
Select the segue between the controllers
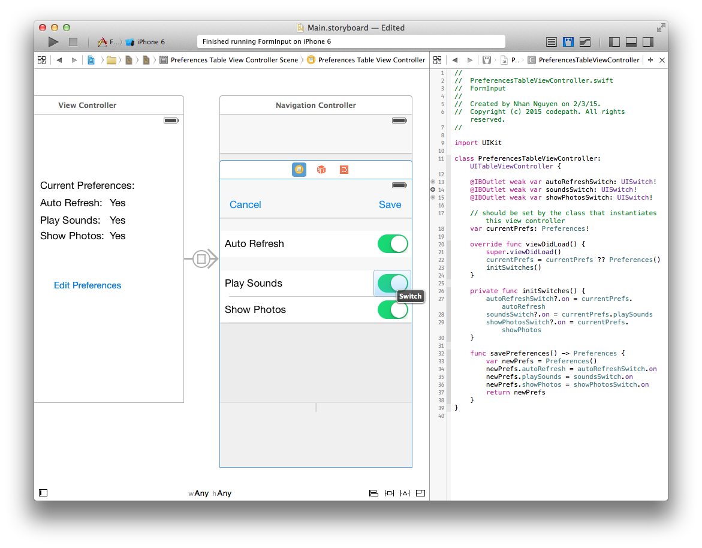[x=201, y=259]
